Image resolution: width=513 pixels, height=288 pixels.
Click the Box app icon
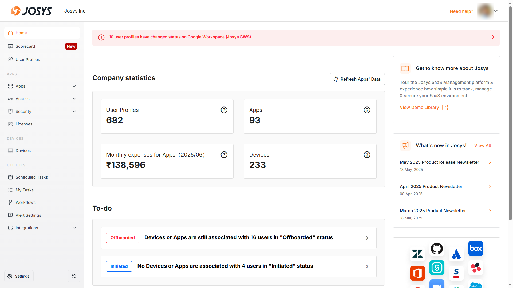pos(476,249)
